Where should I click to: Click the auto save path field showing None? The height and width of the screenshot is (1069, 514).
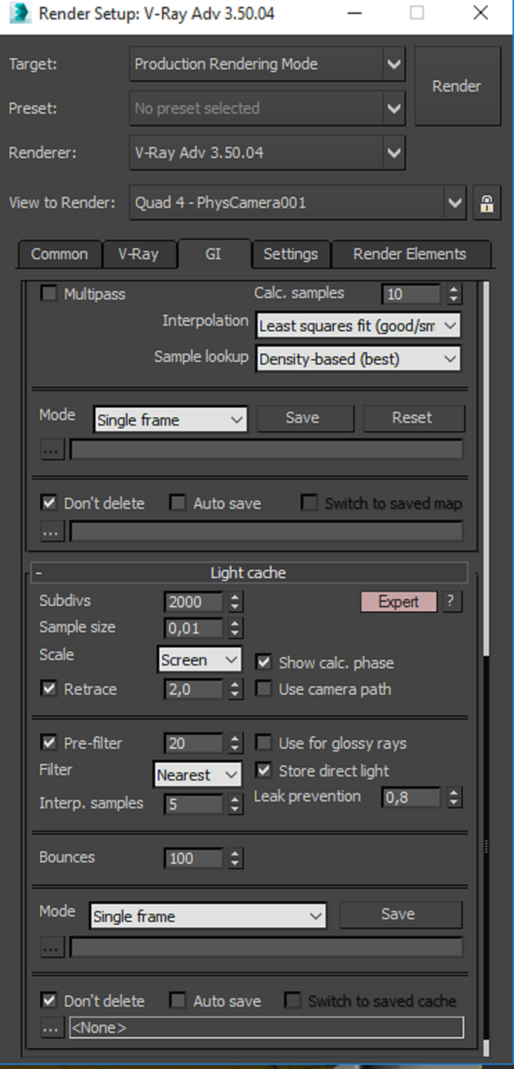click(267, 1028)
